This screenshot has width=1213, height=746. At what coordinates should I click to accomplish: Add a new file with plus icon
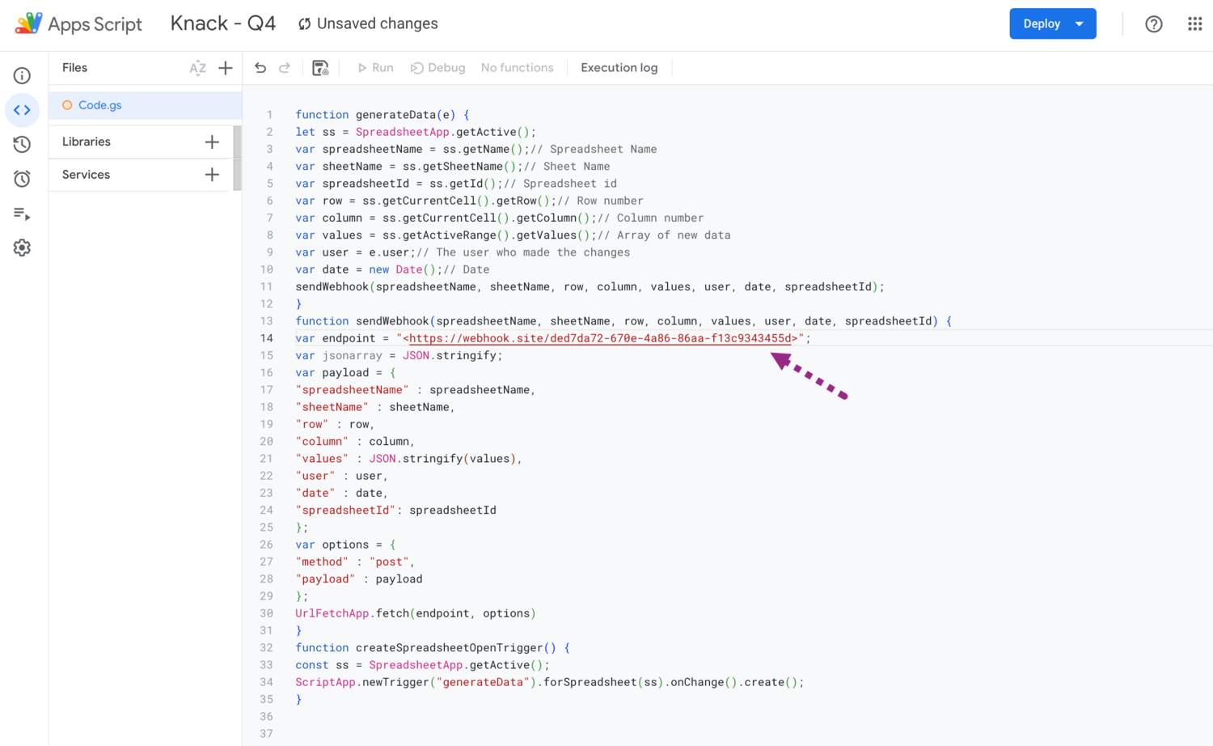[x=226, y=68]
